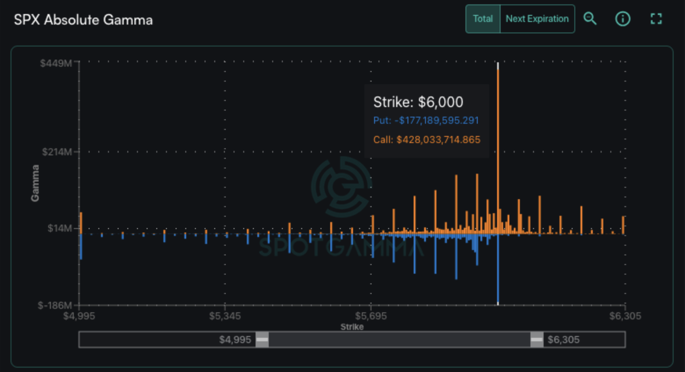Click the "Strike: $6,000" tooltip heading
Screen dimensions: 685x372
click(418, 102)
